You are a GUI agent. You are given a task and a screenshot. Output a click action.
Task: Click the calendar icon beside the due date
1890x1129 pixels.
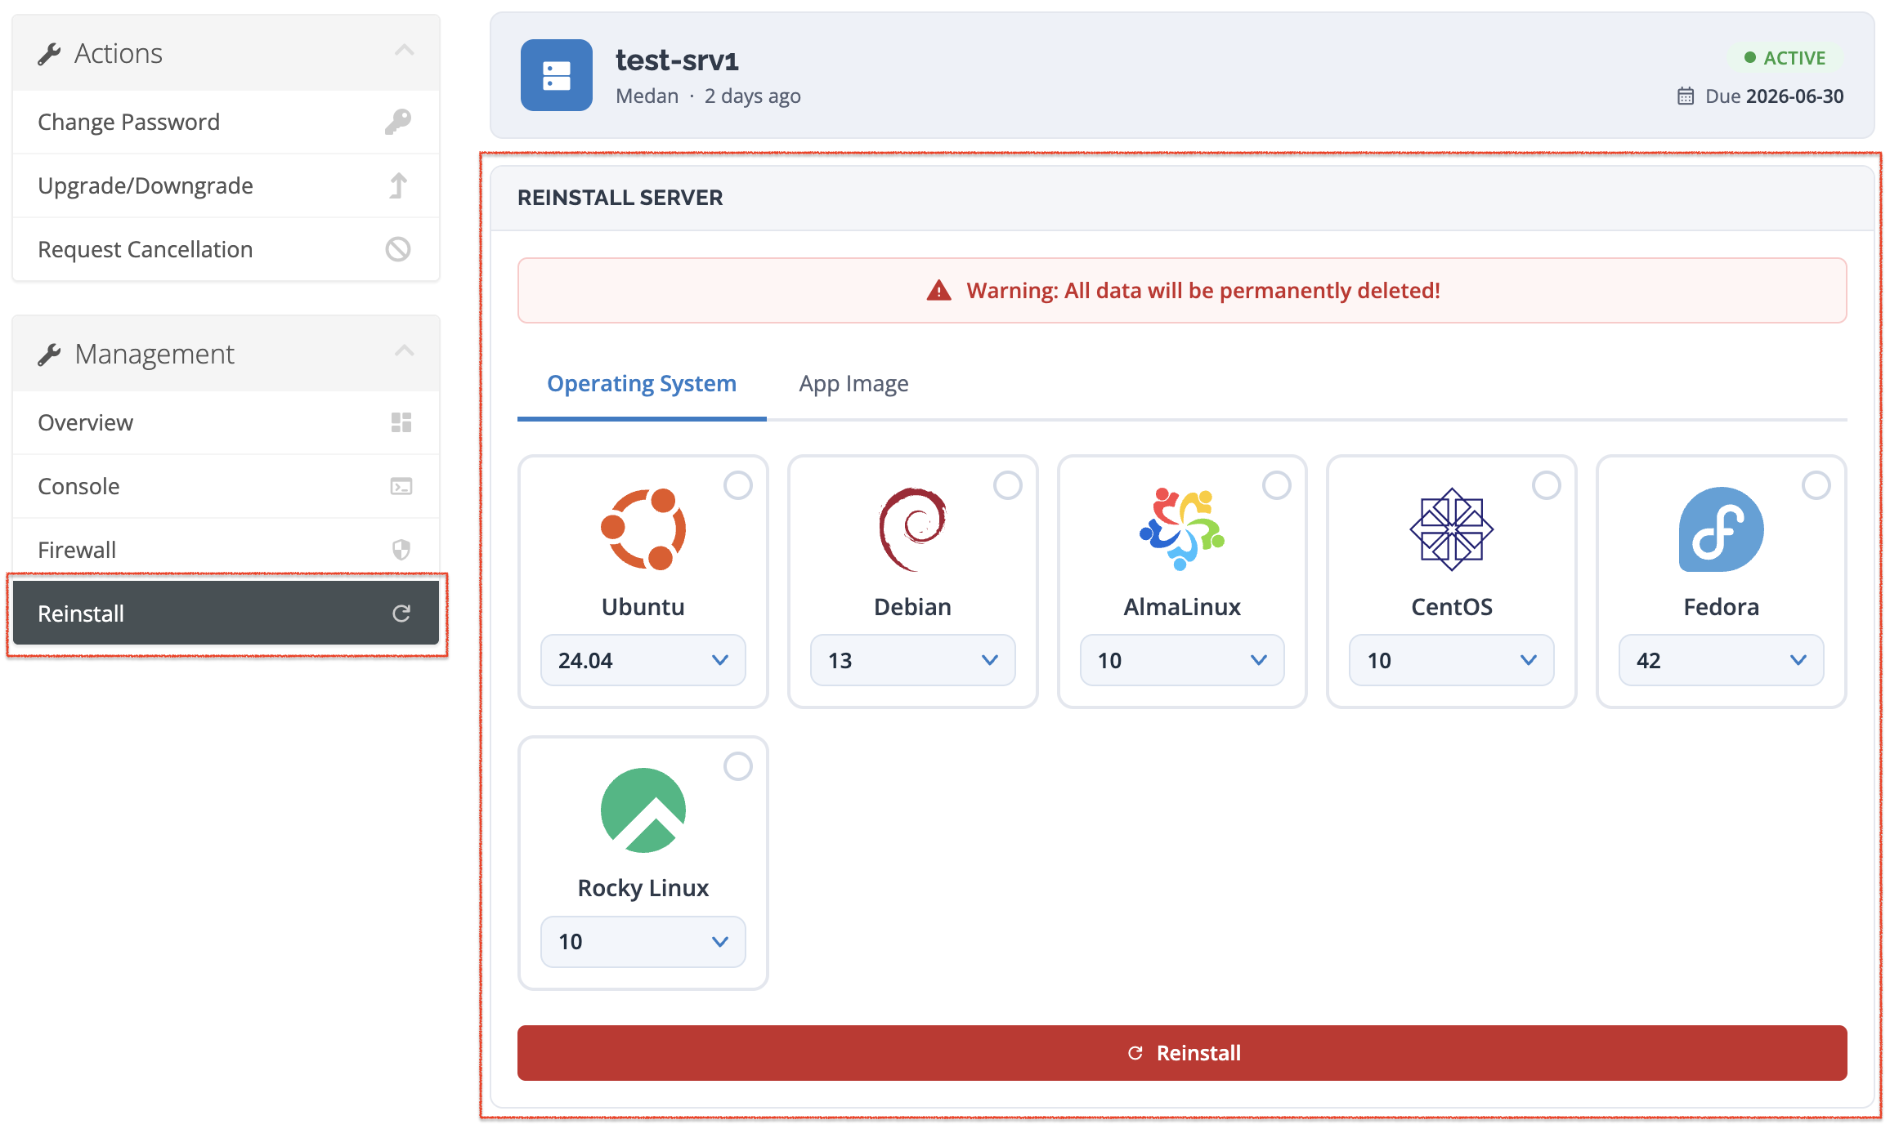1686,96
